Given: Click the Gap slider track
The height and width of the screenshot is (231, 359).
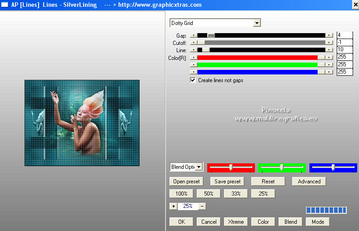Looking at the screenshot, I should (261, 35).
